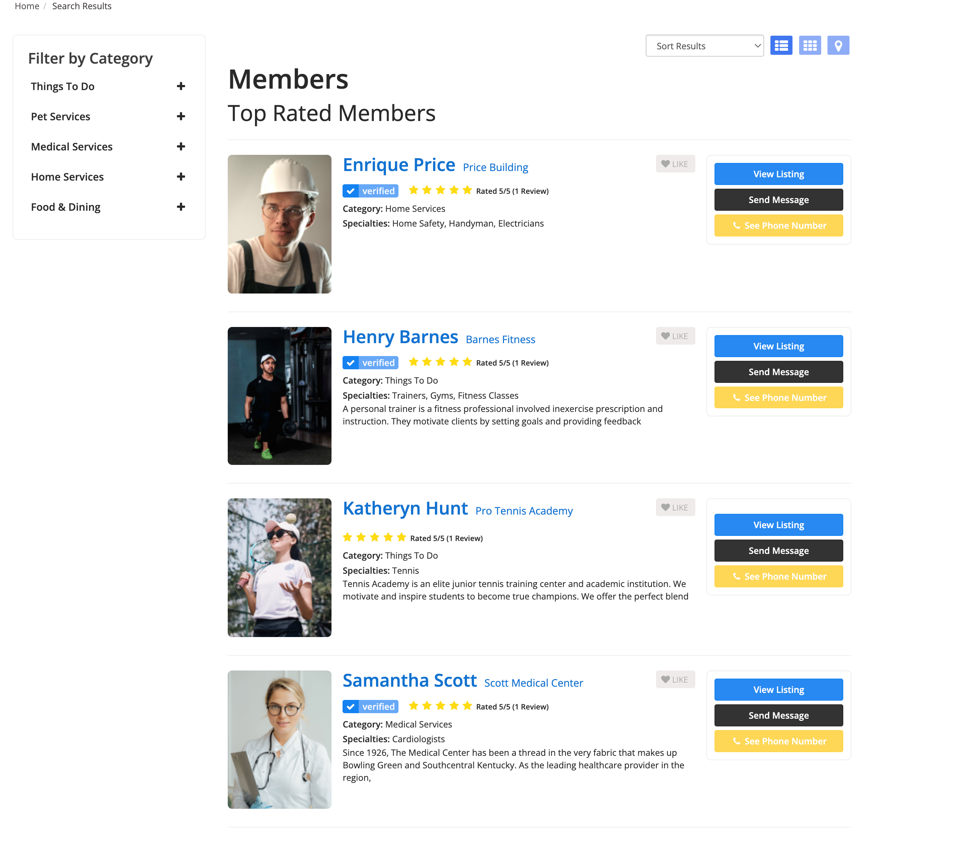
Task: Open Katheryn Hunt's profile photo
Action: click(279, 568)
